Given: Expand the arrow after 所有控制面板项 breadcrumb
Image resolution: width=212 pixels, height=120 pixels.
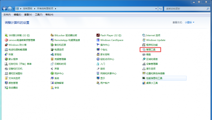Looking at the screenshot, I should point(55,9).
